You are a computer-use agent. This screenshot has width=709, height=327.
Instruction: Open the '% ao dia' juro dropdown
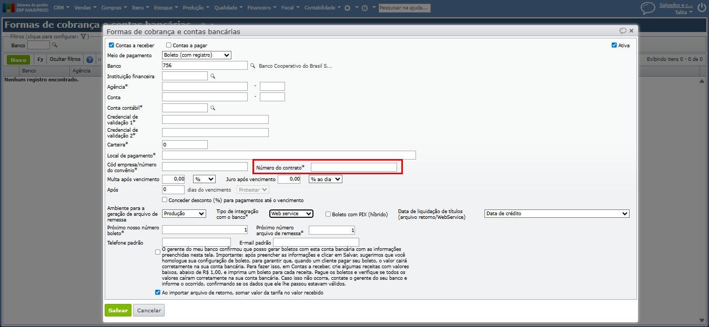(x=326, y=179)
